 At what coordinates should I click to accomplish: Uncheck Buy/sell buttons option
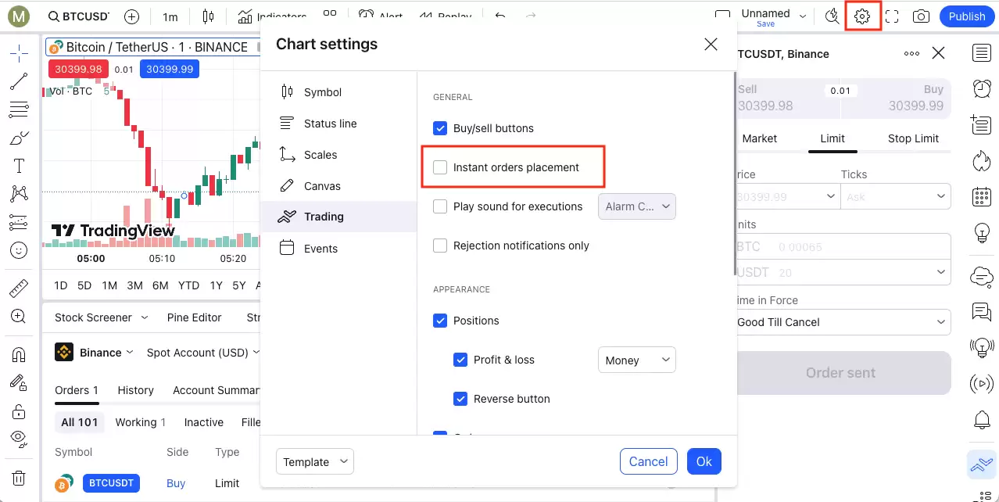click(440, 128)
